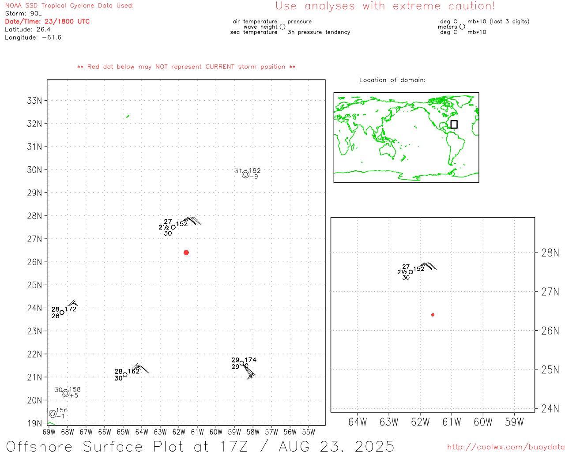565x452 pixels.
Task: Click the +5 pressure tendency value near 20N
Action: (74, 395)
